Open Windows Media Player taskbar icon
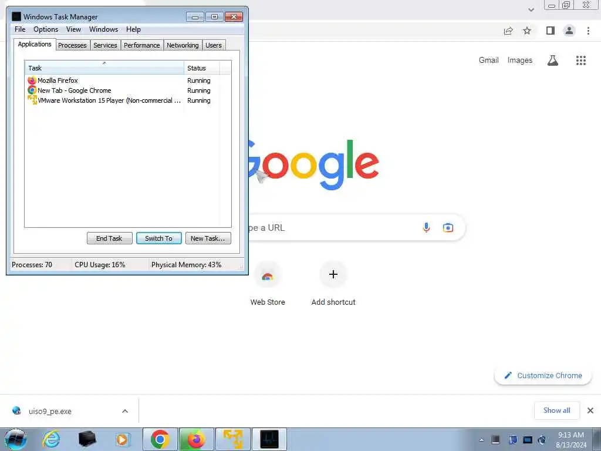Screen dimensions: 601x451 click(x=123, y=439)
